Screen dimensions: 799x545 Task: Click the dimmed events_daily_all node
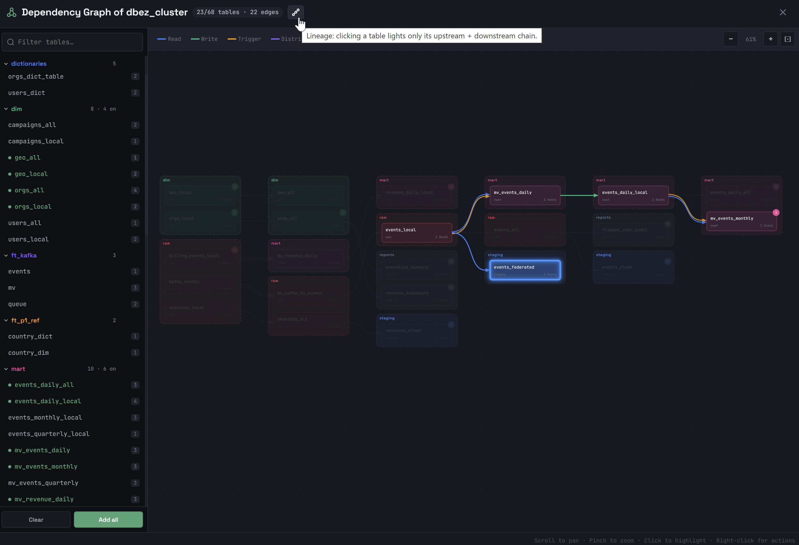[x=741, y=195]
